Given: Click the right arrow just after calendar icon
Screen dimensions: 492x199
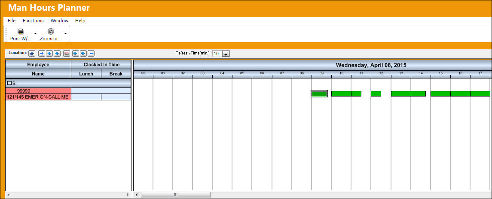Looking at the screenshot, I should pos(76,54).
